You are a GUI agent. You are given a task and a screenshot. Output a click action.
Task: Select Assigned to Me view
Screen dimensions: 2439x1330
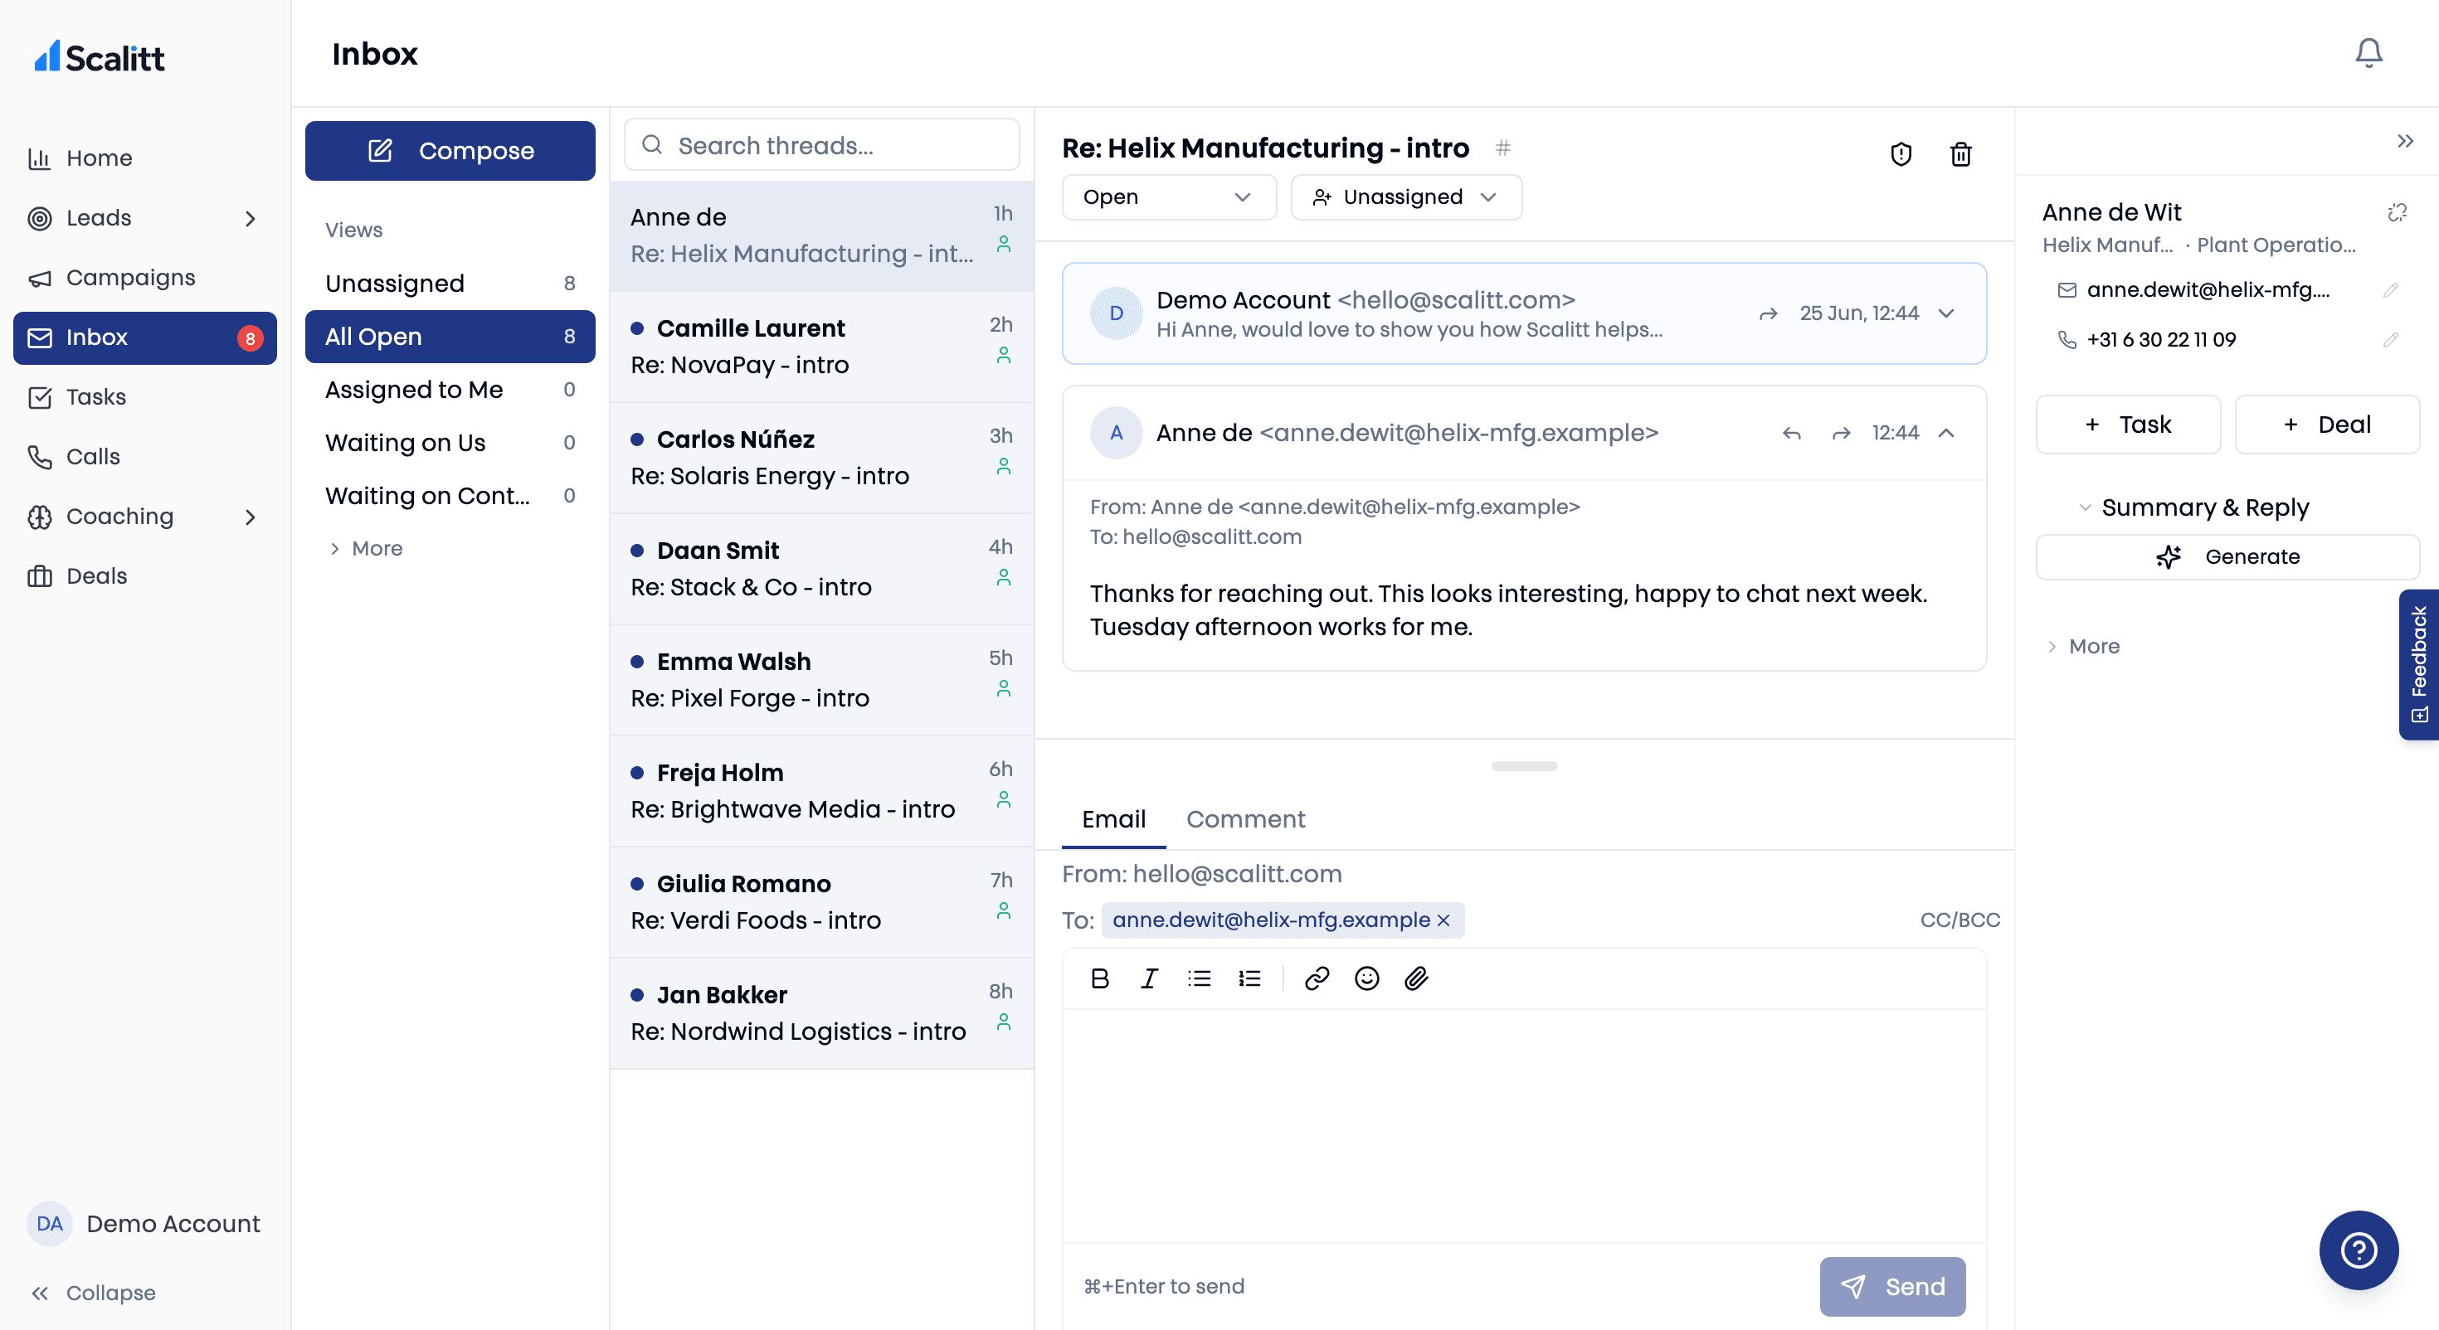point(450,389)
